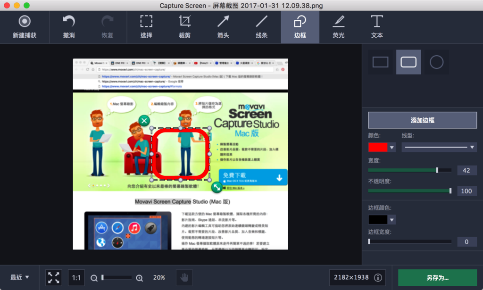Click the green resize handle of the frame
The image size is (483, 290).
[x=217, y=187]
